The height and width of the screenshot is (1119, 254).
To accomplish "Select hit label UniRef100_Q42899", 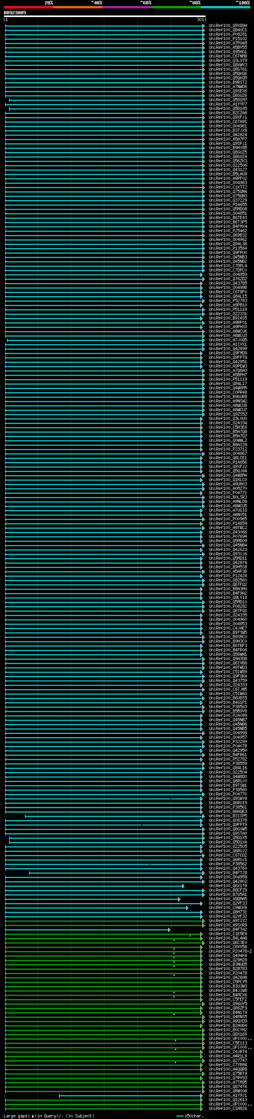I will [227, 349].
